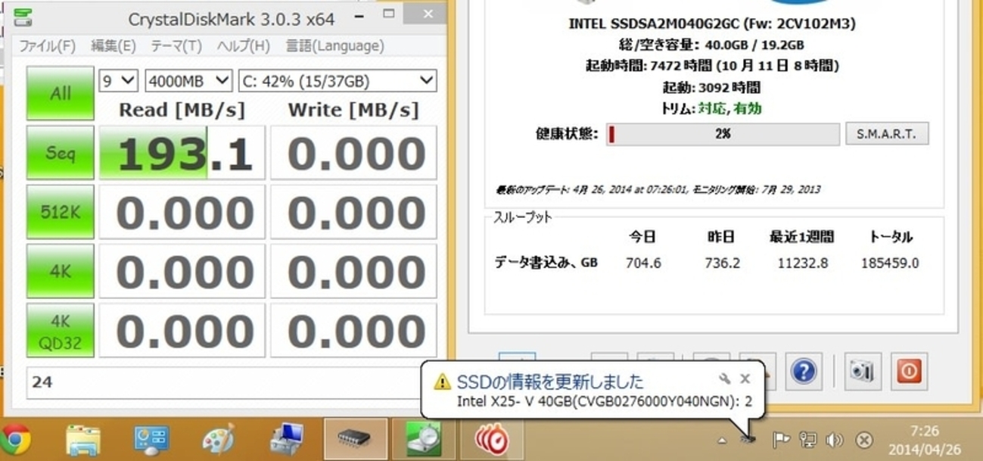This screenshot has height=461, width=983.
Task: Open the network tray icon
Action: coord(808,440)
